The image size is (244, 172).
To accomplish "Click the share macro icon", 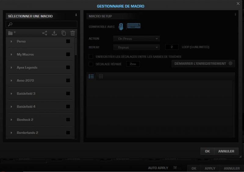I will [x=45, y=33].
